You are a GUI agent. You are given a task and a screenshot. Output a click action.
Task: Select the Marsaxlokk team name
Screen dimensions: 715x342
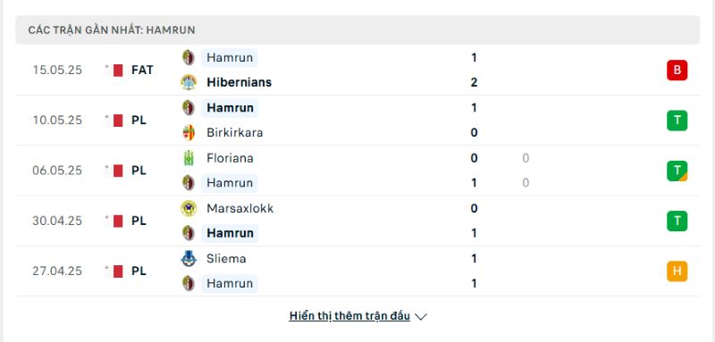[240, 209]
